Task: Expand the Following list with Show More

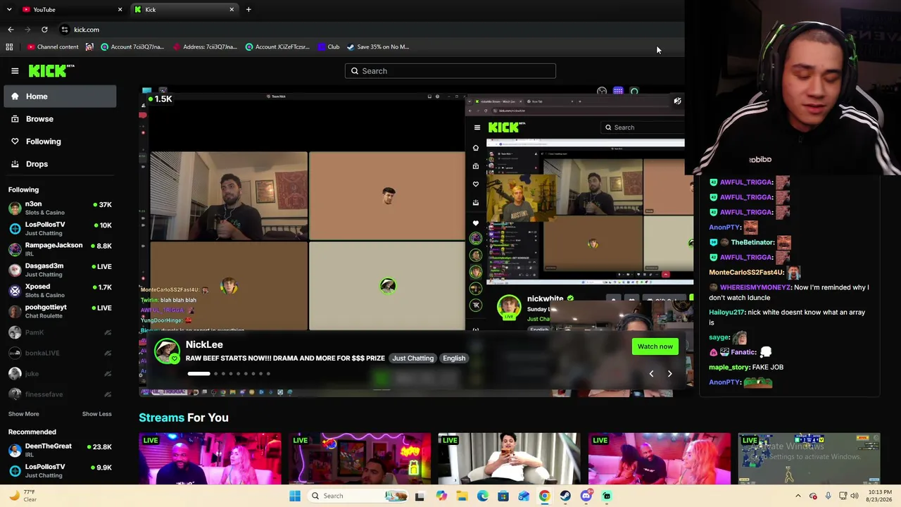Action: pyautogui.click(x=24, y=414)
